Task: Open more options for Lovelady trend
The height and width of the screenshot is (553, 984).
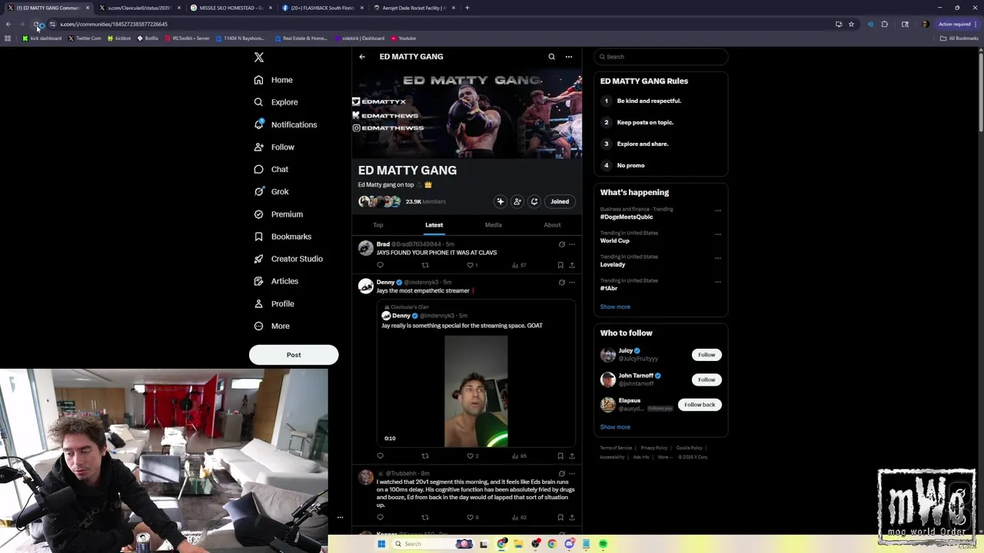Action: 718,257
